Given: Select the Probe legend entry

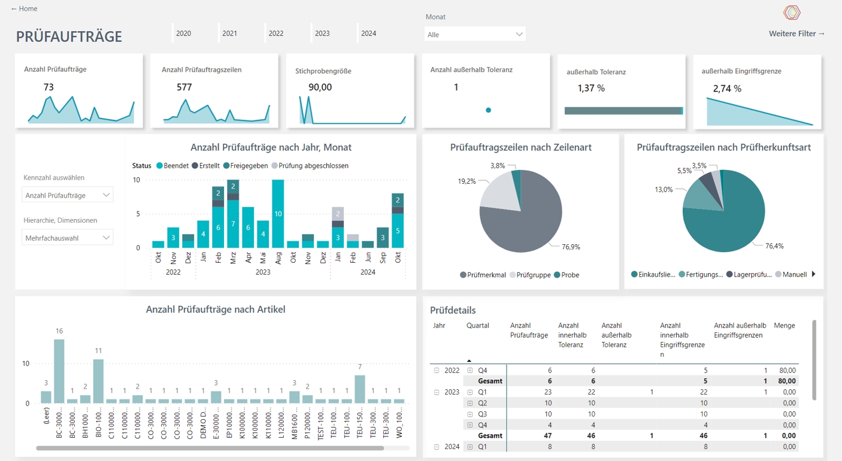Looking at the screenshot, I should click(x=567, y=275).
